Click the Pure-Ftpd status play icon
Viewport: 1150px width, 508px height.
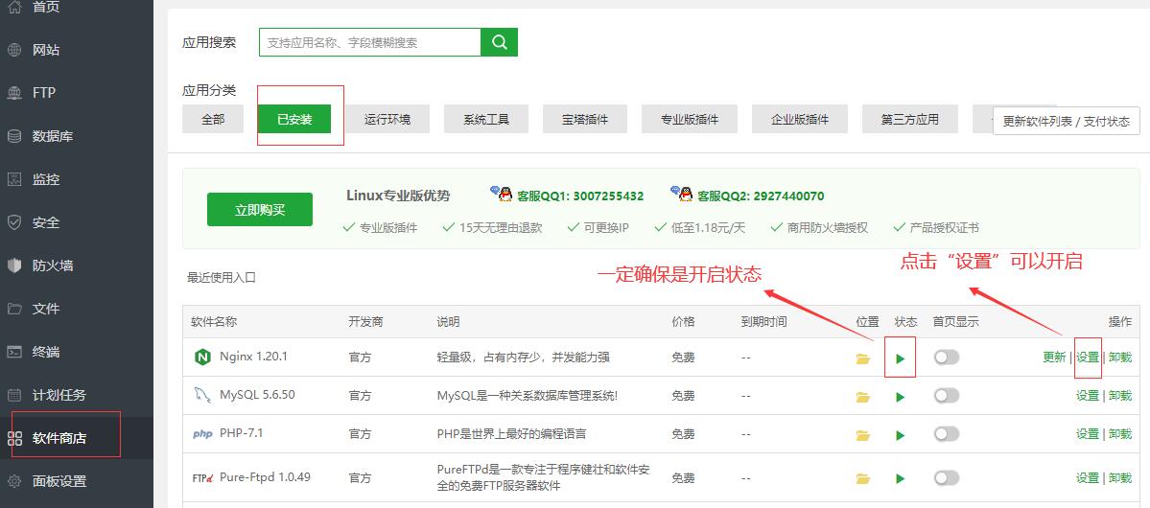pos(900,478)
